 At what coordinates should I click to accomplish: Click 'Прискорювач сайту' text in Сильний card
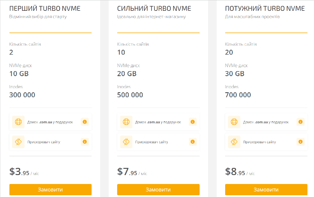[x=152, y=142]
